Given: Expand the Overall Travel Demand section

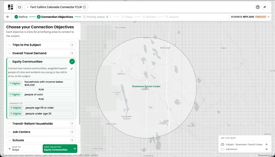Looking at the screenshot, I should tap(9, 53).
